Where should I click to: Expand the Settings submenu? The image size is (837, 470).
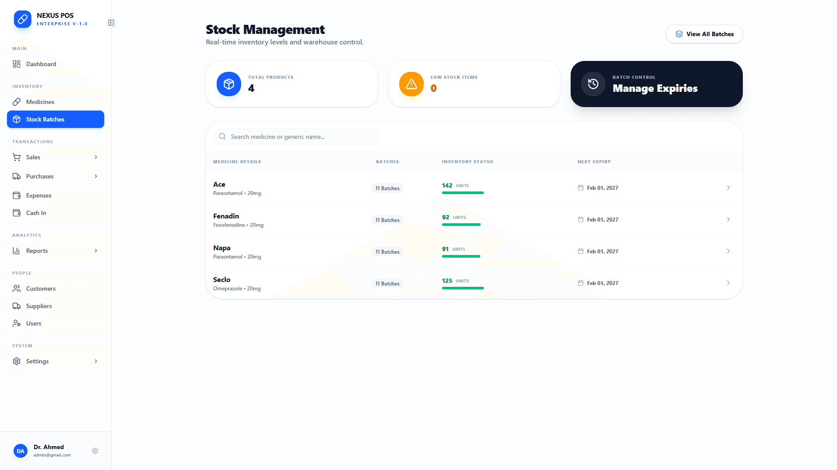click(95, 361)
